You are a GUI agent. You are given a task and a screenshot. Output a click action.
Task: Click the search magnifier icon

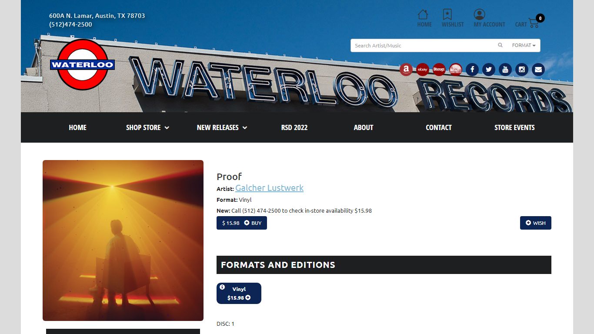(x=500, y=45)
